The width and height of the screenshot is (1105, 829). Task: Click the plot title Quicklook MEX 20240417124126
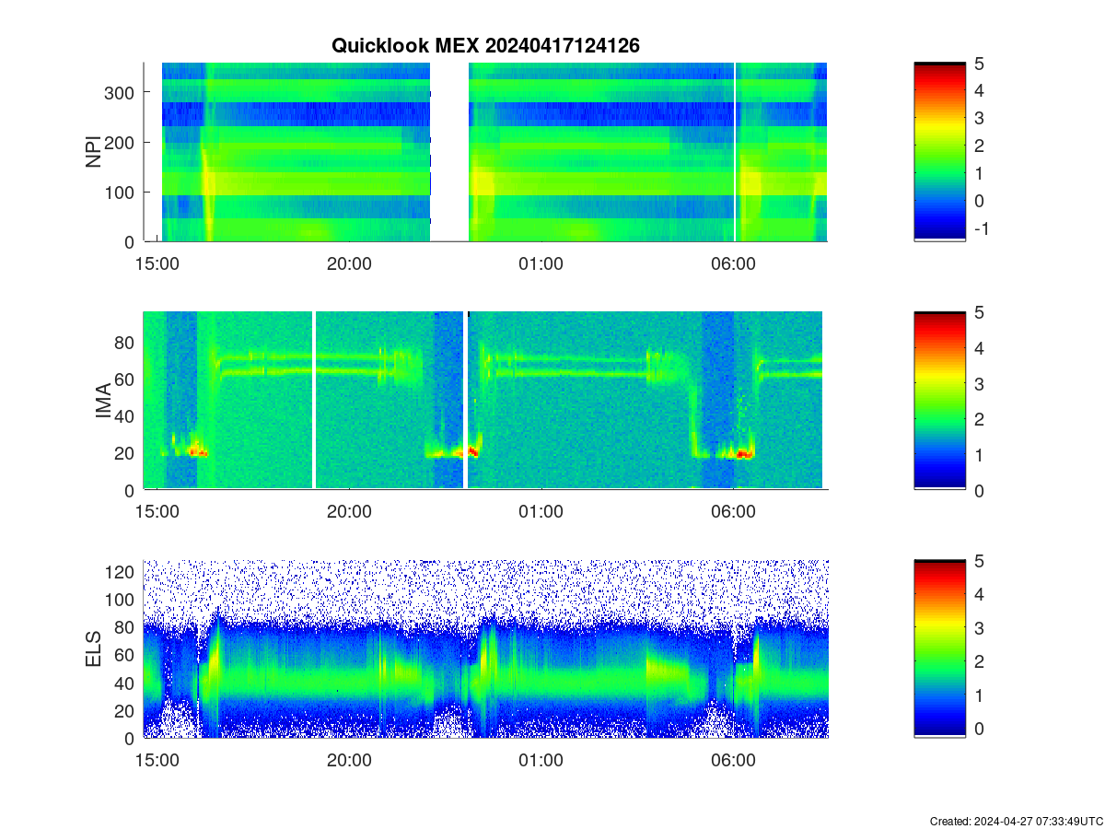(x=485, y=45)
